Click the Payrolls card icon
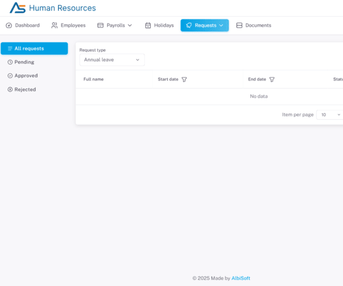 101,25
